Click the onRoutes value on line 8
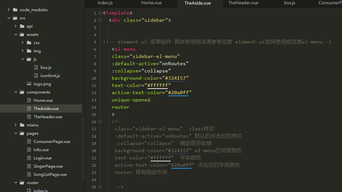Image resolution: width=342 pixels, height=192 pixels. [x=174, y=64]
